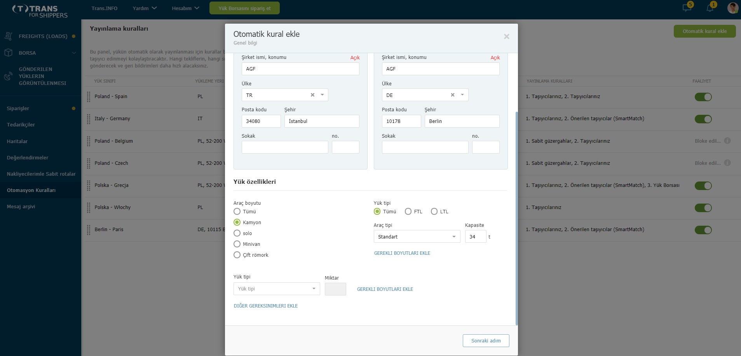Viewport: 741px width, 356px height.
Task: Select the Minivan vehicle size
Action: tap(237, 244)
